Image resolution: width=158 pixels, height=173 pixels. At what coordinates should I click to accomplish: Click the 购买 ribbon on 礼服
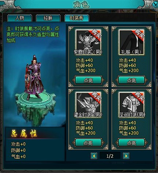pyautogui.click(x=139, y=34)
